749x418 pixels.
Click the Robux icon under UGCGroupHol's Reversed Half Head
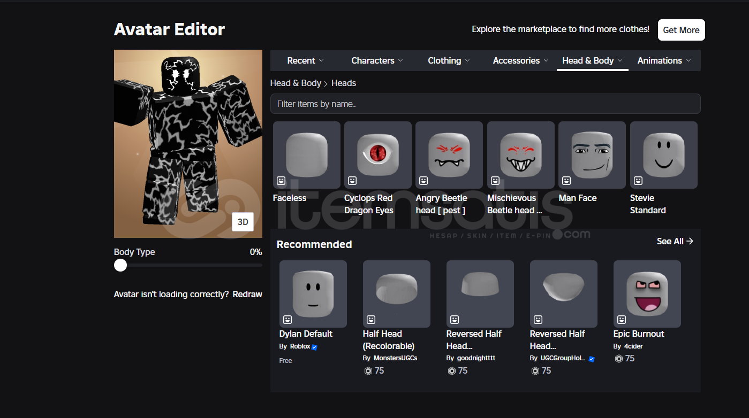tap(535, 371)
